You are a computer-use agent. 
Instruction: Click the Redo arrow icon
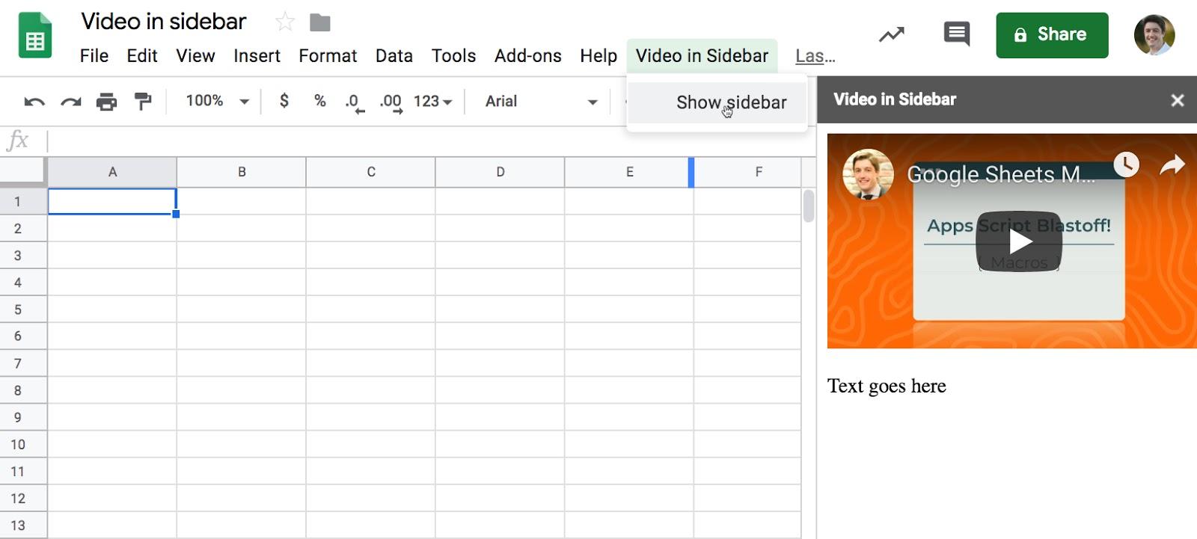(71, 102)
